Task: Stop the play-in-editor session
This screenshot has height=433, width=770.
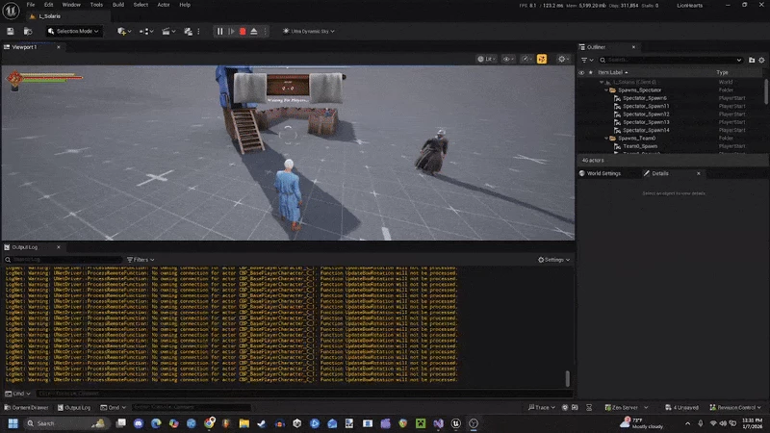Action: pos(242,31)
